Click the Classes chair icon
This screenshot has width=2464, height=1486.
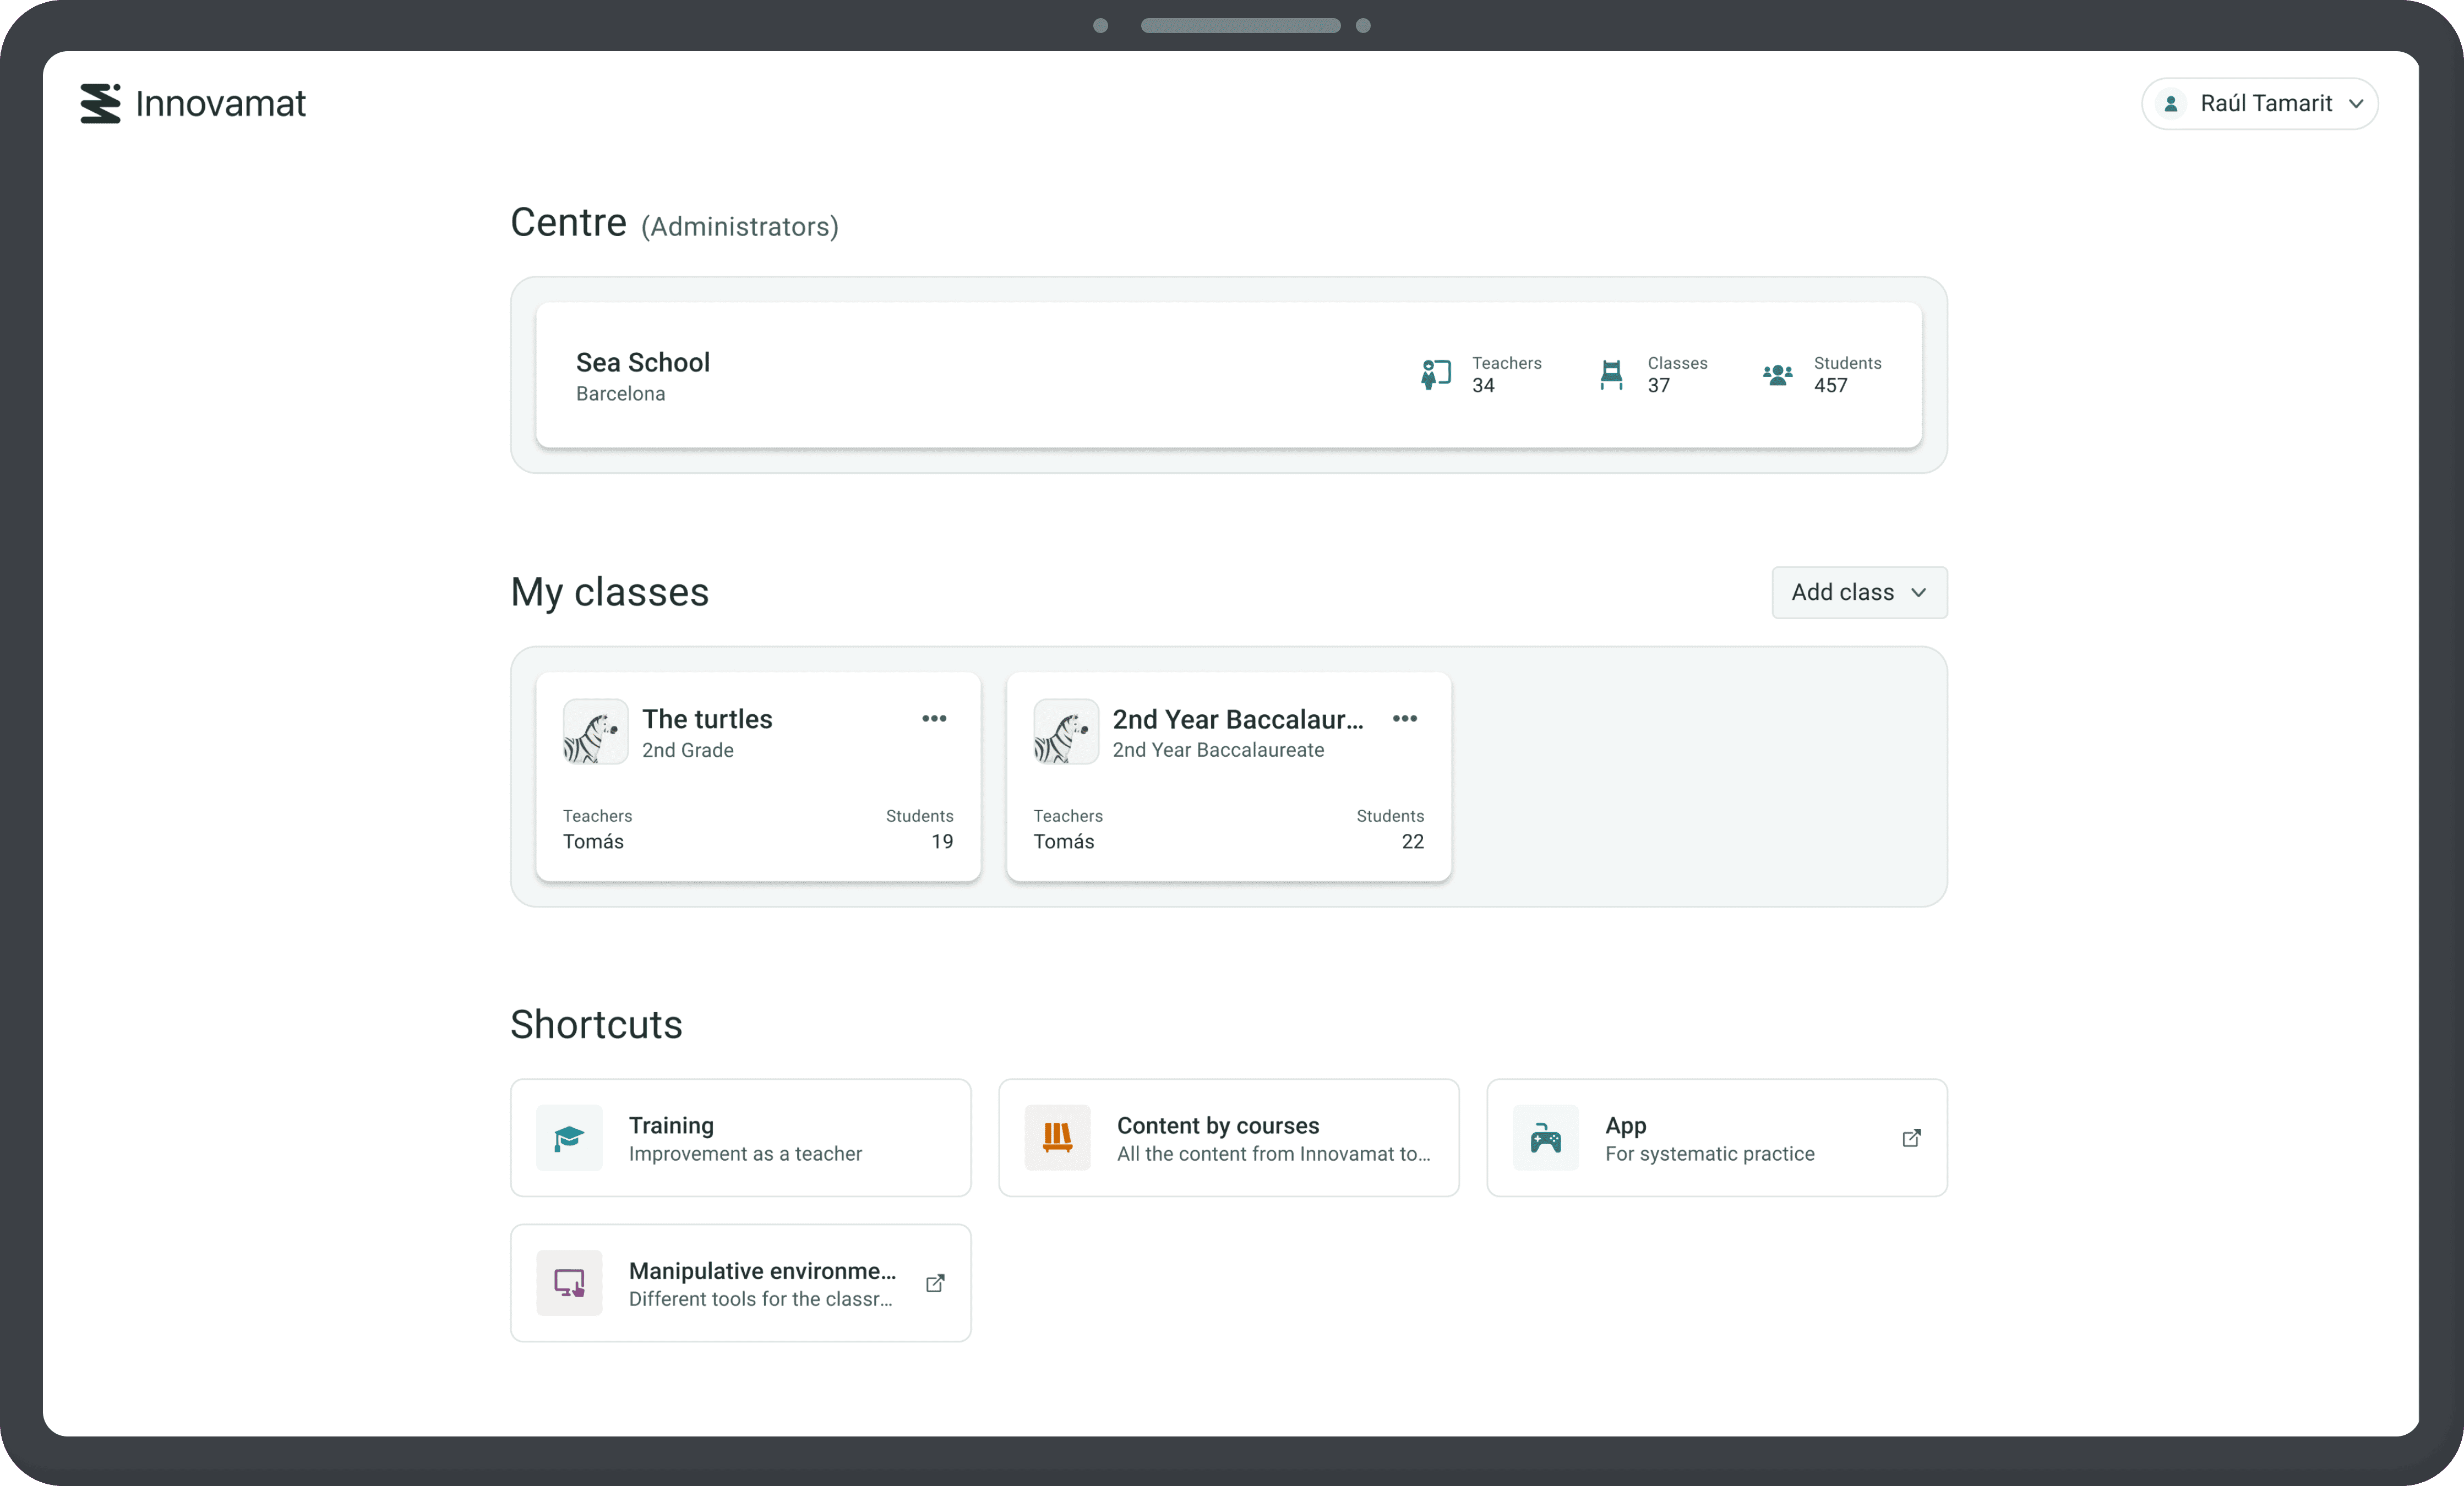click(x=1611, y=374)
